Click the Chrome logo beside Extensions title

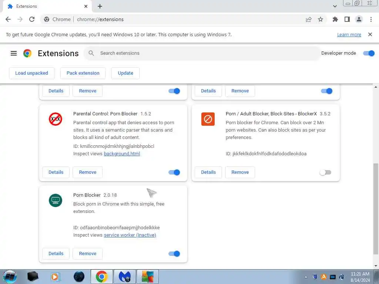[27, 53]
